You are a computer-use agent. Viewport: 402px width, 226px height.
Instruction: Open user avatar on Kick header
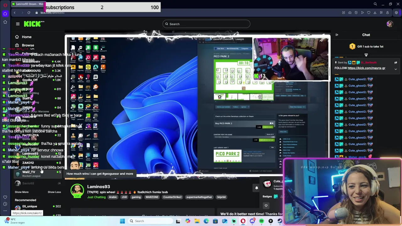click(x=390, y=24)
